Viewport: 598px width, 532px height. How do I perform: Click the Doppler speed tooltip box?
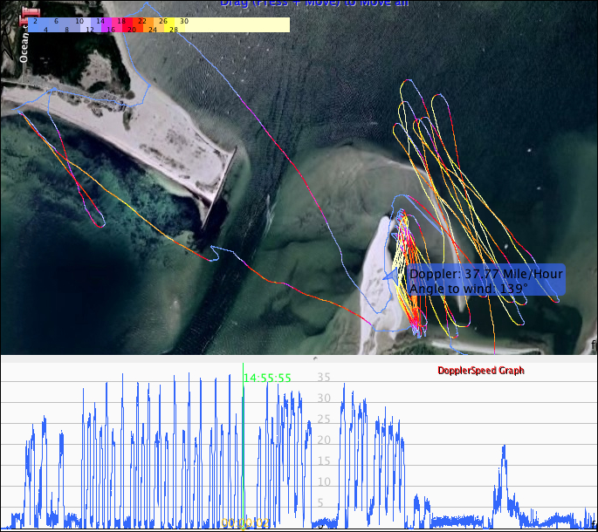[485, 281]
